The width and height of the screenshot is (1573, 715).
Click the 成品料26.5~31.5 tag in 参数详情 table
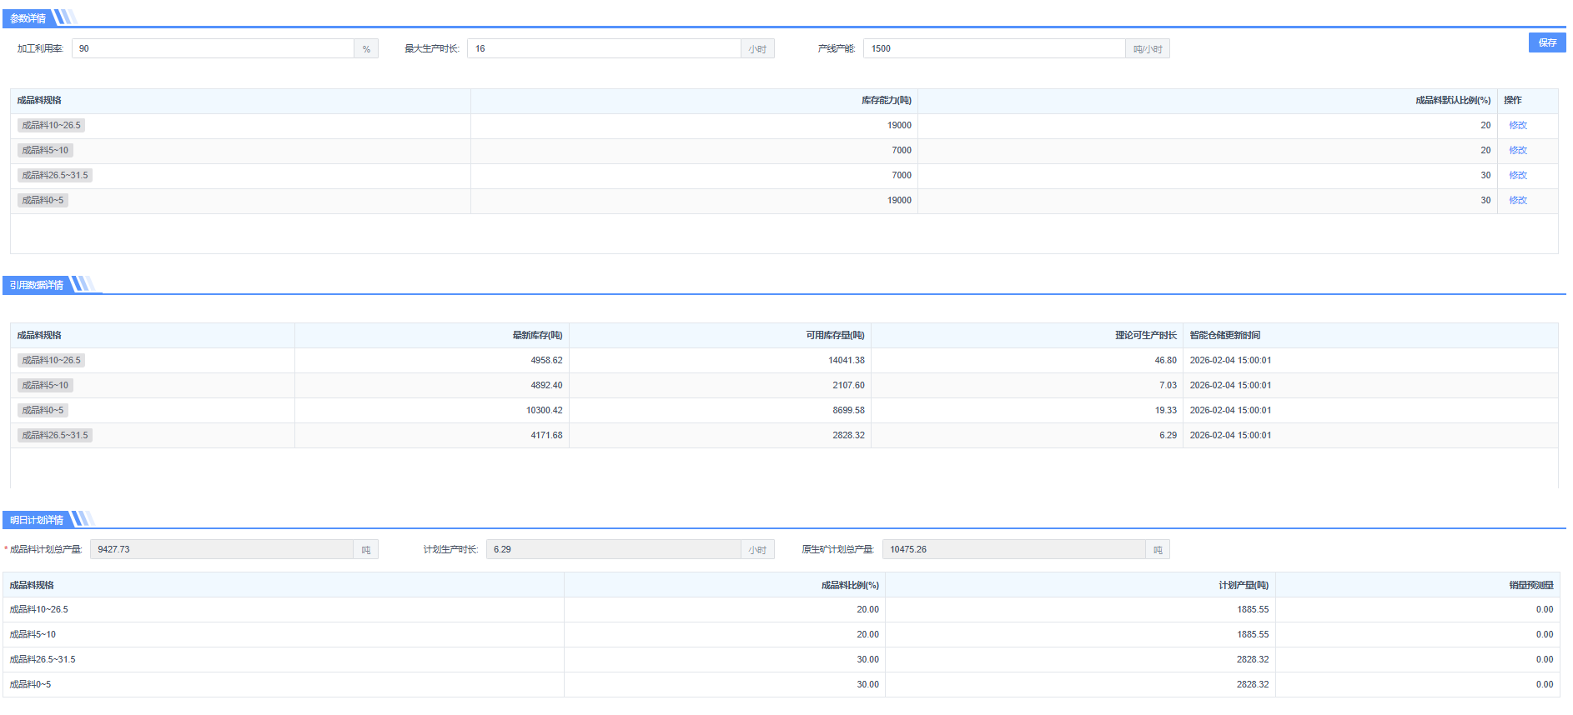[55, 176]
